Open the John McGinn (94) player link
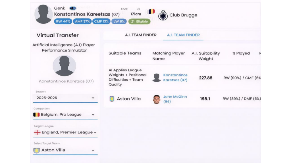The height and width of the screenshot is (163, 291). pyautogui.click(x=175, y=99)
